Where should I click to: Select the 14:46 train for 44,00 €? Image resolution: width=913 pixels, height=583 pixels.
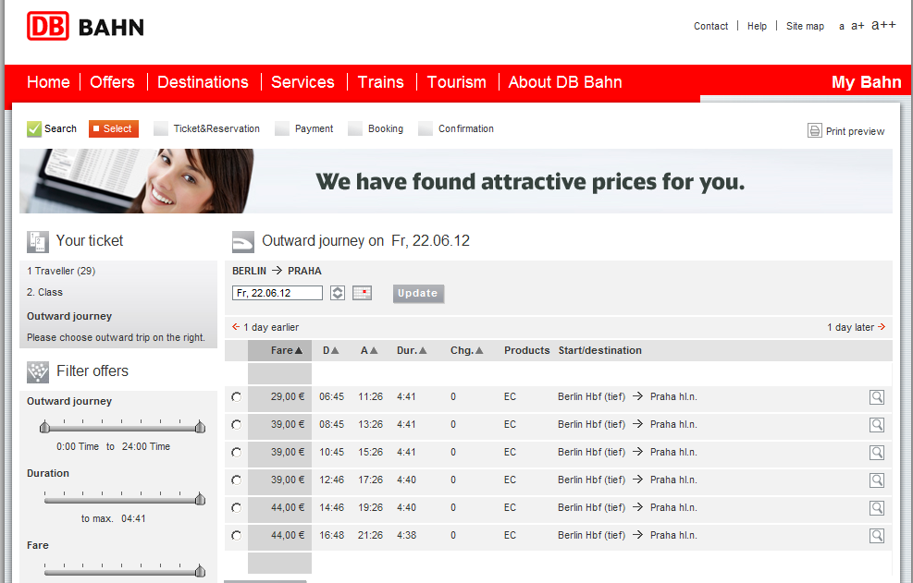pyautogui.click(x=237, y=508)
